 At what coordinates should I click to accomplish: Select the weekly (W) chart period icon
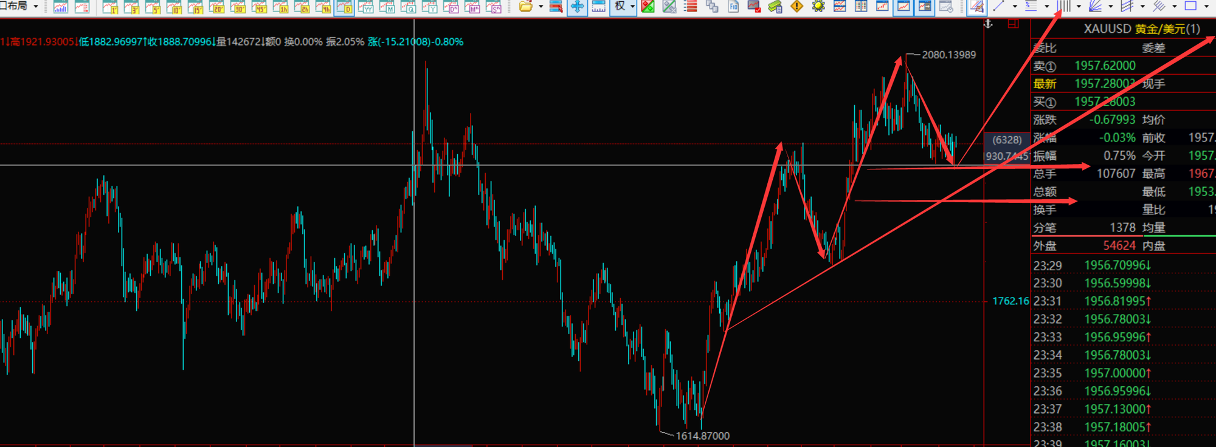coord(365,7)
